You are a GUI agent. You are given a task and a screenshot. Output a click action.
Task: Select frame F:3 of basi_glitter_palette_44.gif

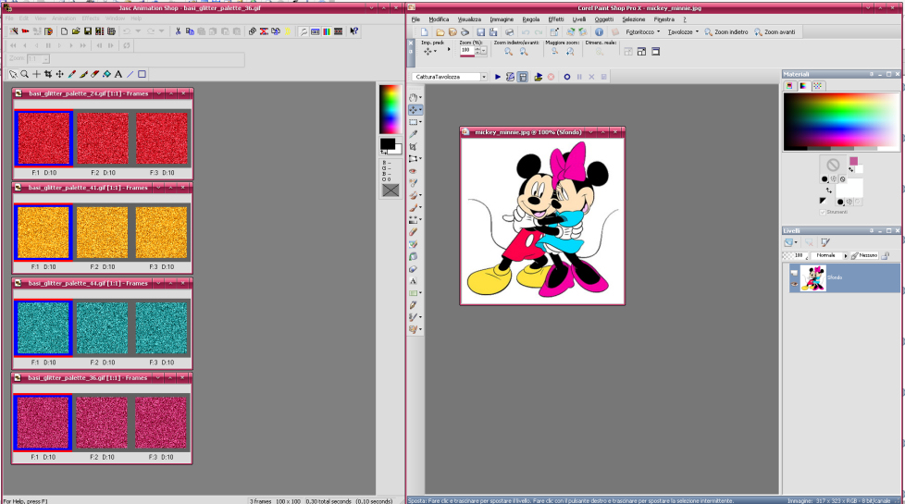point(162,328)
